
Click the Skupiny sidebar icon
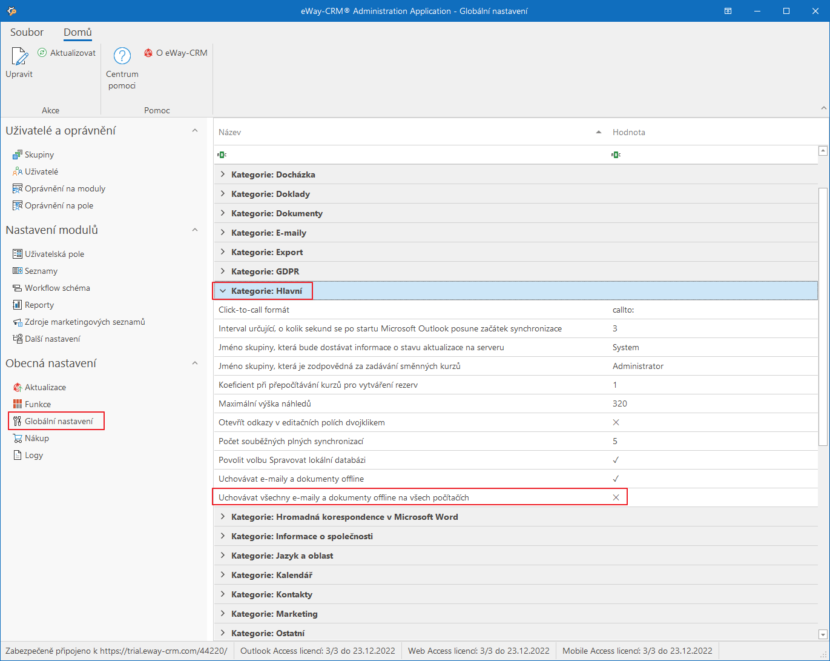(x=18, y=154)
